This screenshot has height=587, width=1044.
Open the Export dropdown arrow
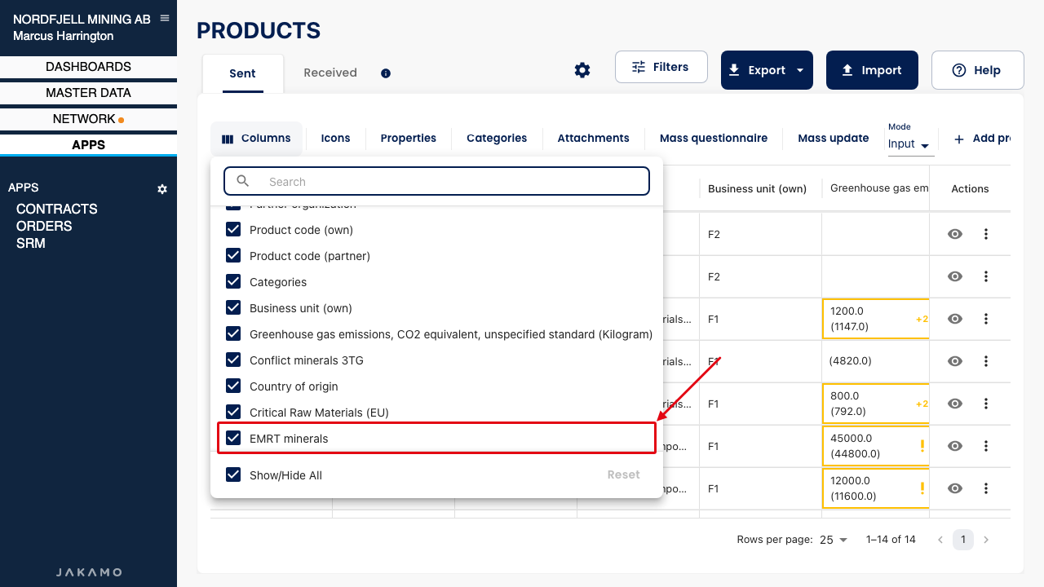800,70
